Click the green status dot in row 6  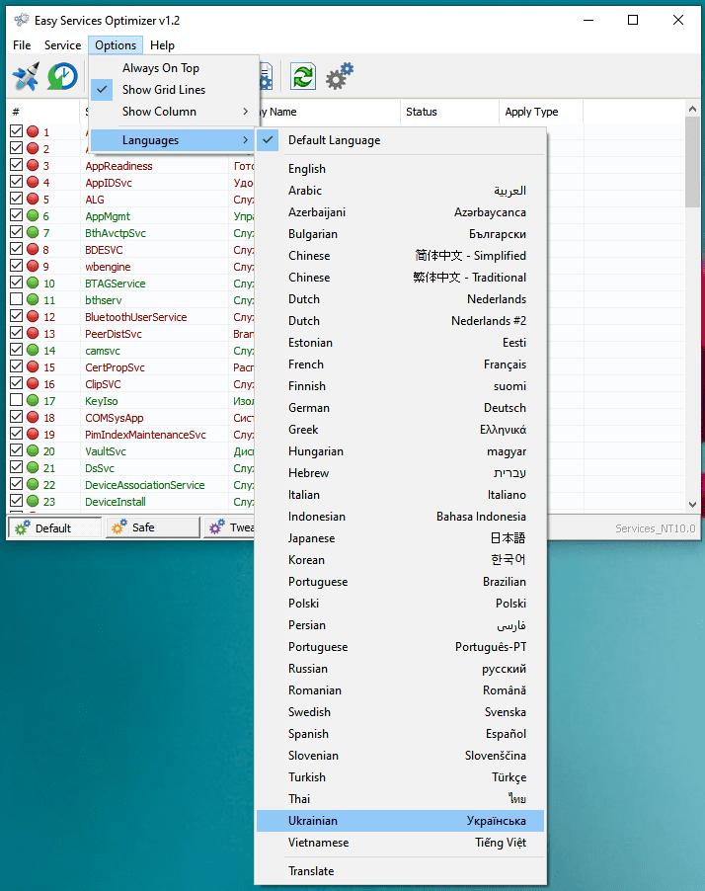point(33,216)
